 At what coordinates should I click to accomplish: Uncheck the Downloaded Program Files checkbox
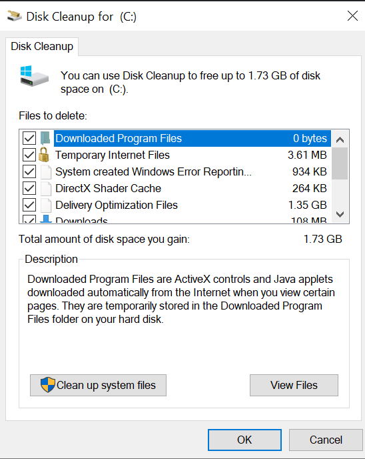[29, 138]
